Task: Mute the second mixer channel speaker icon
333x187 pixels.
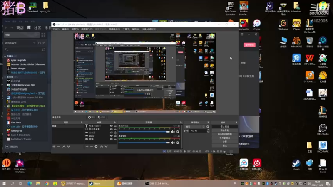Action: click(173, 143)
